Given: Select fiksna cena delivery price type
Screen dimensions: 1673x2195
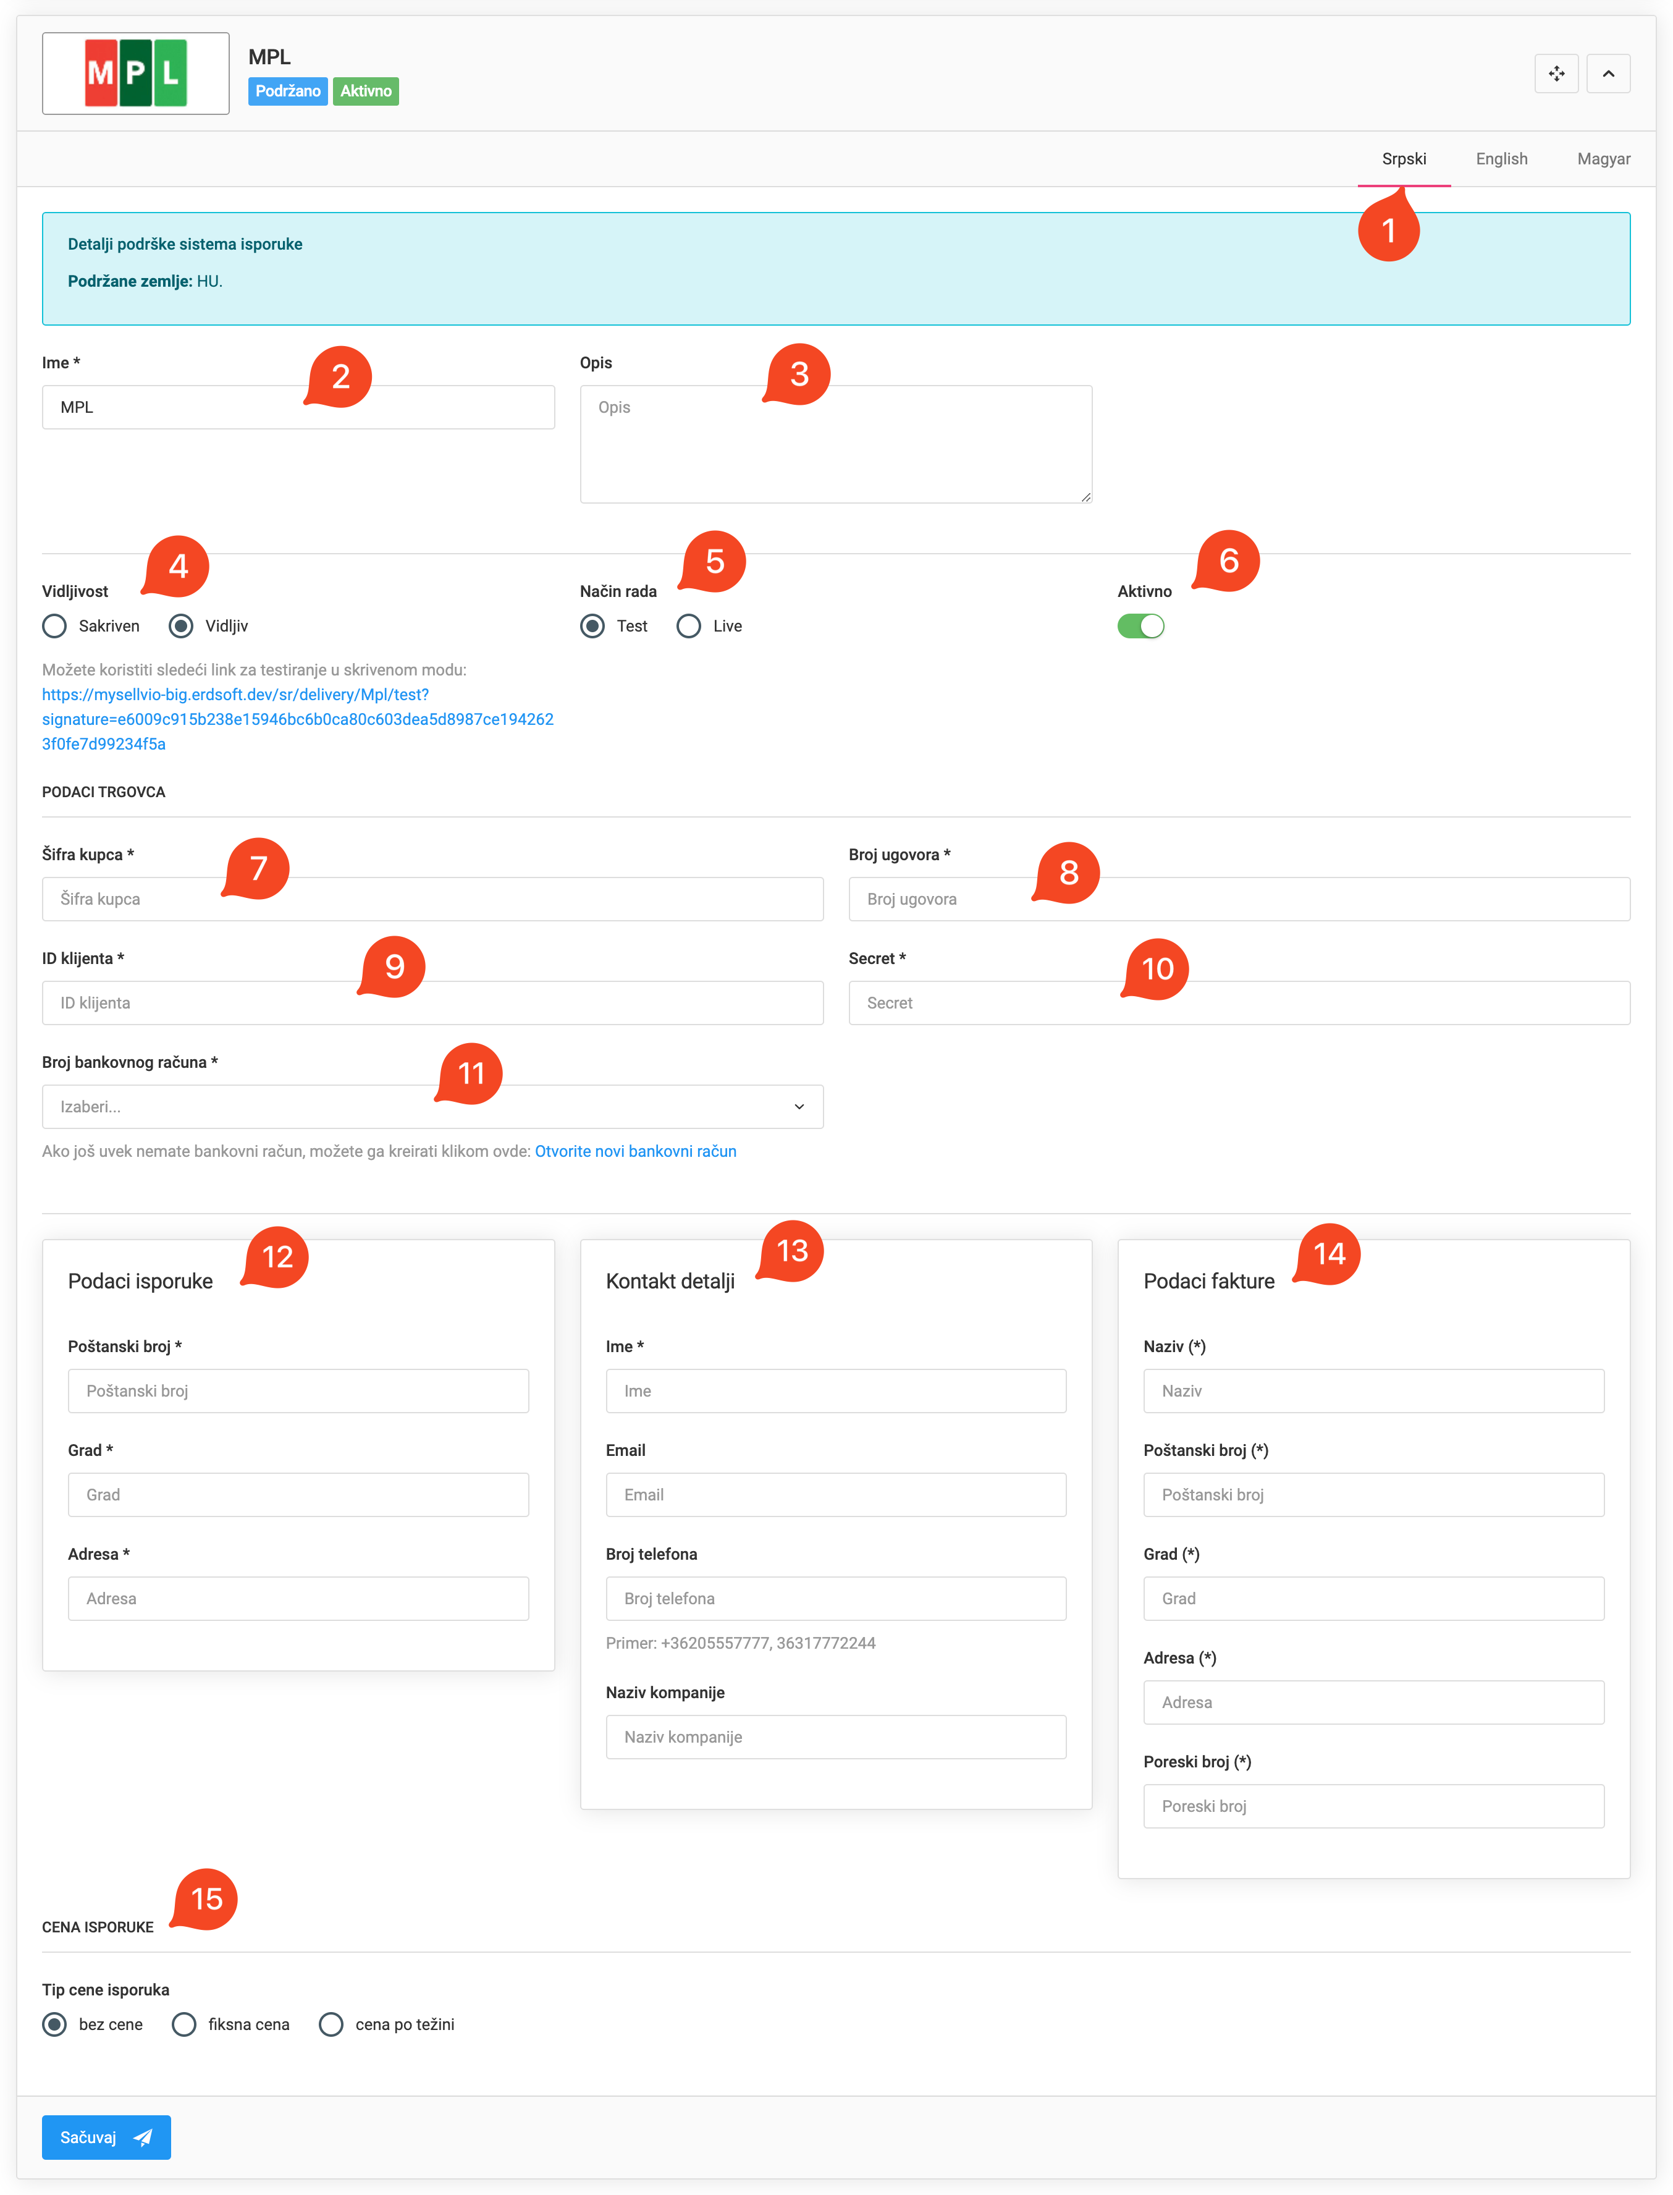Looking at the screenshot, I should pos(184,2024).
